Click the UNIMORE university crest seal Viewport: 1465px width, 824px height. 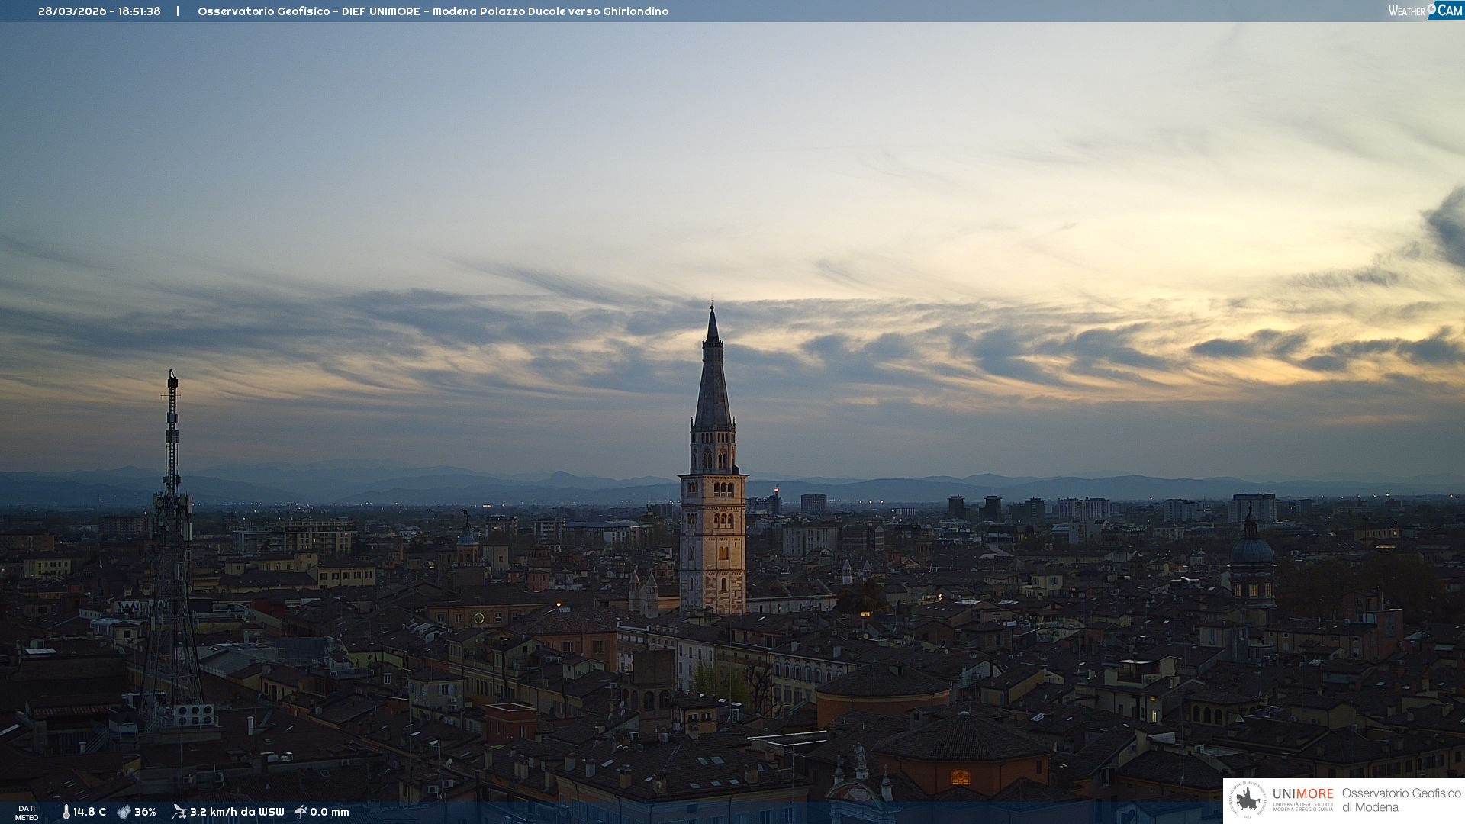click(x=1248, y=800)
